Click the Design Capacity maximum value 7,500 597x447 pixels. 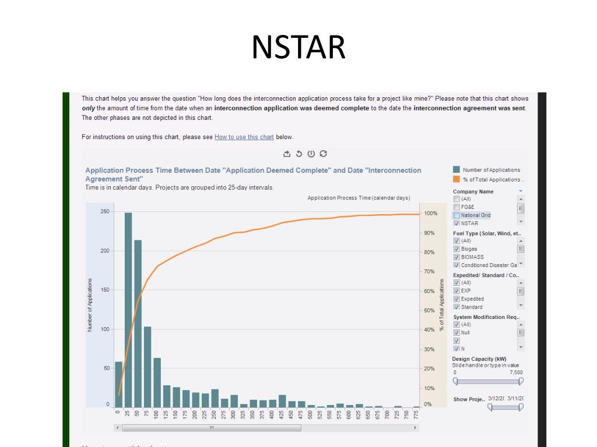point(517,372)
